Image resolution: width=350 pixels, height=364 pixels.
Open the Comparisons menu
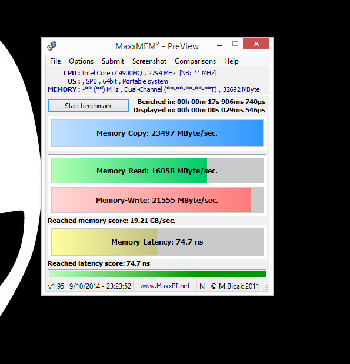click(195, 61)
